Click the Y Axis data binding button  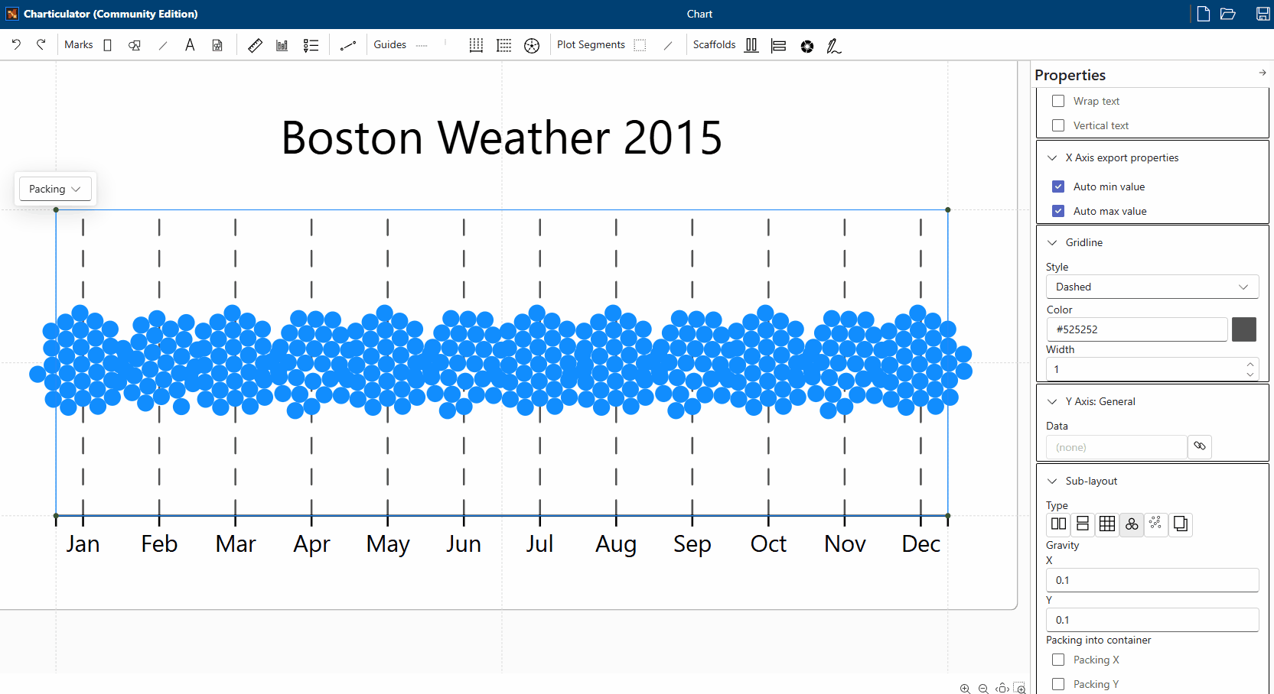1199,446
